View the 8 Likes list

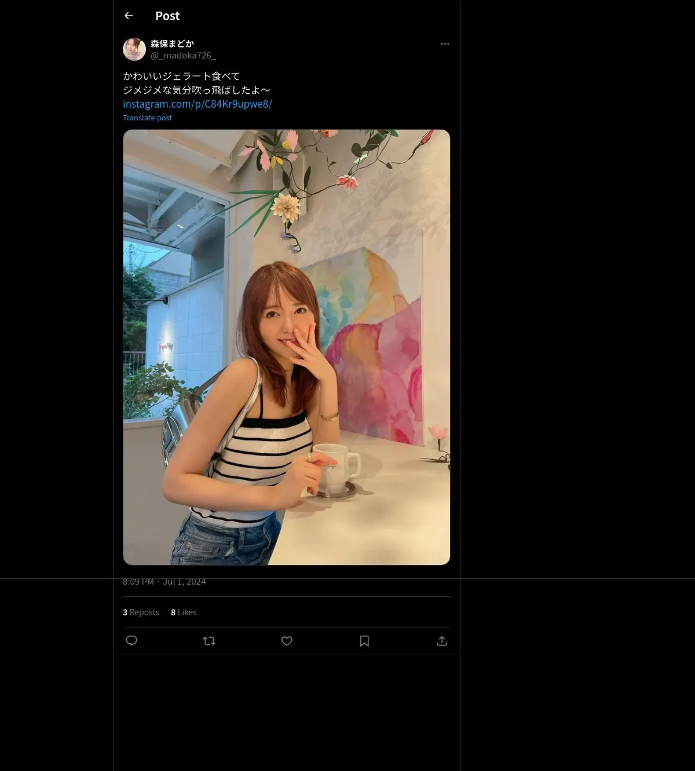(184, 612)
